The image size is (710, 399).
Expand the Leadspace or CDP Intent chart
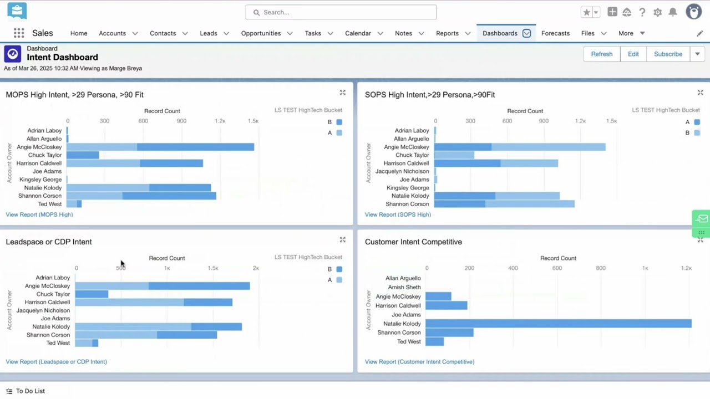point(342,240)
